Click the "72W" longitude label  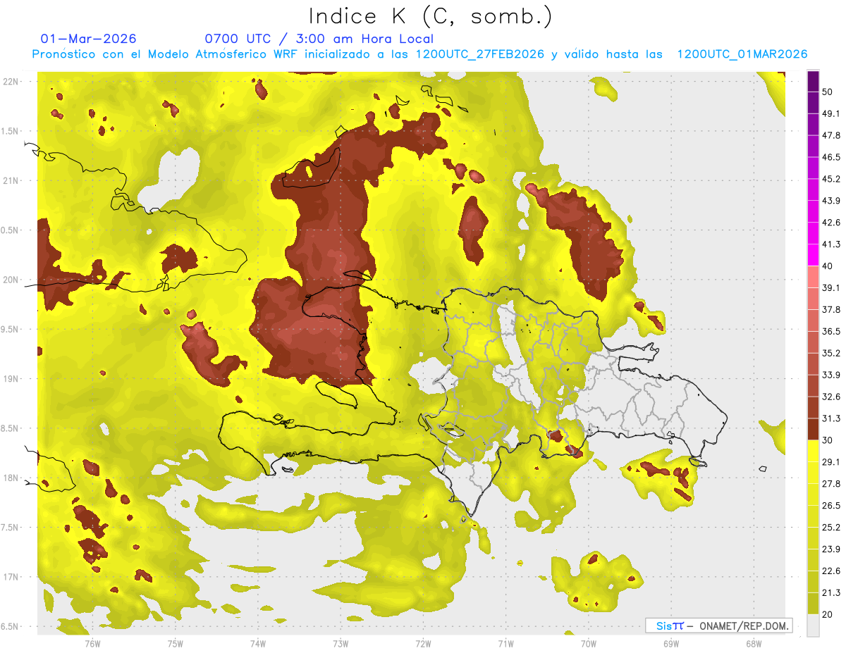[423, 643]
